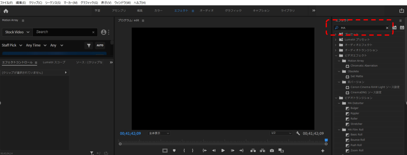Image resolution: width=407 pixels, height=155 pixels.
Task: Open the Stock Video dropdown
Action: point(17,32)
